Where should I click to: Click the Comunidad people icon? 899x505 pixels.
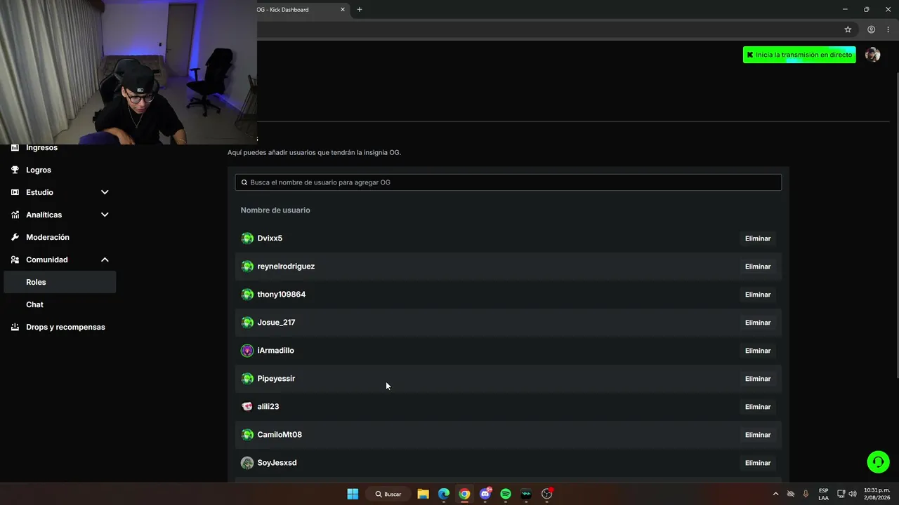15,260
